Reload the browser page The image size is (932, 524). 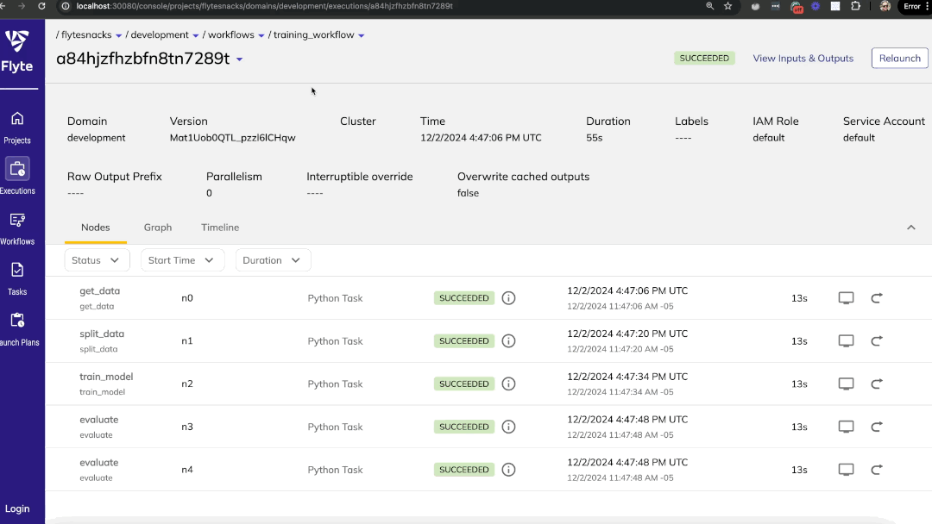point(41,6)
